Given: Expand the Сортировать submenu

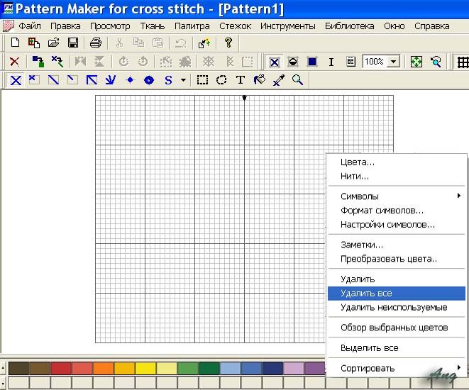Looking at the screenshot, I should 397,368.
